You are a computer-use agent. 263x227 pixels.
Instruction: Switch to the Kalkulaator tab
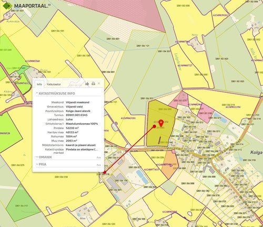54,84
